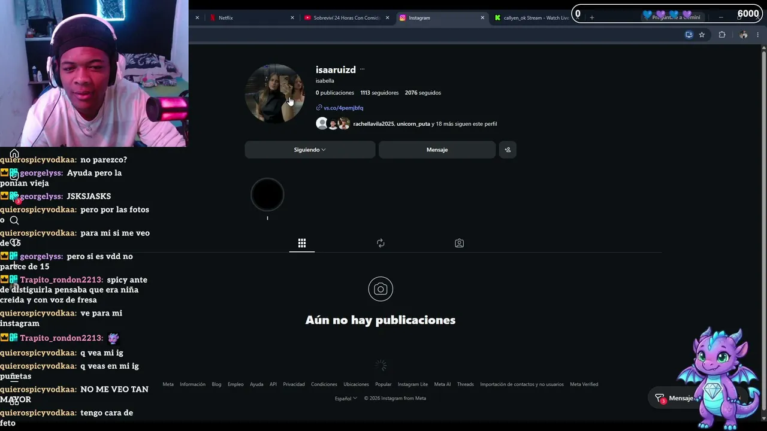Open the black story highlight circle

267,195
